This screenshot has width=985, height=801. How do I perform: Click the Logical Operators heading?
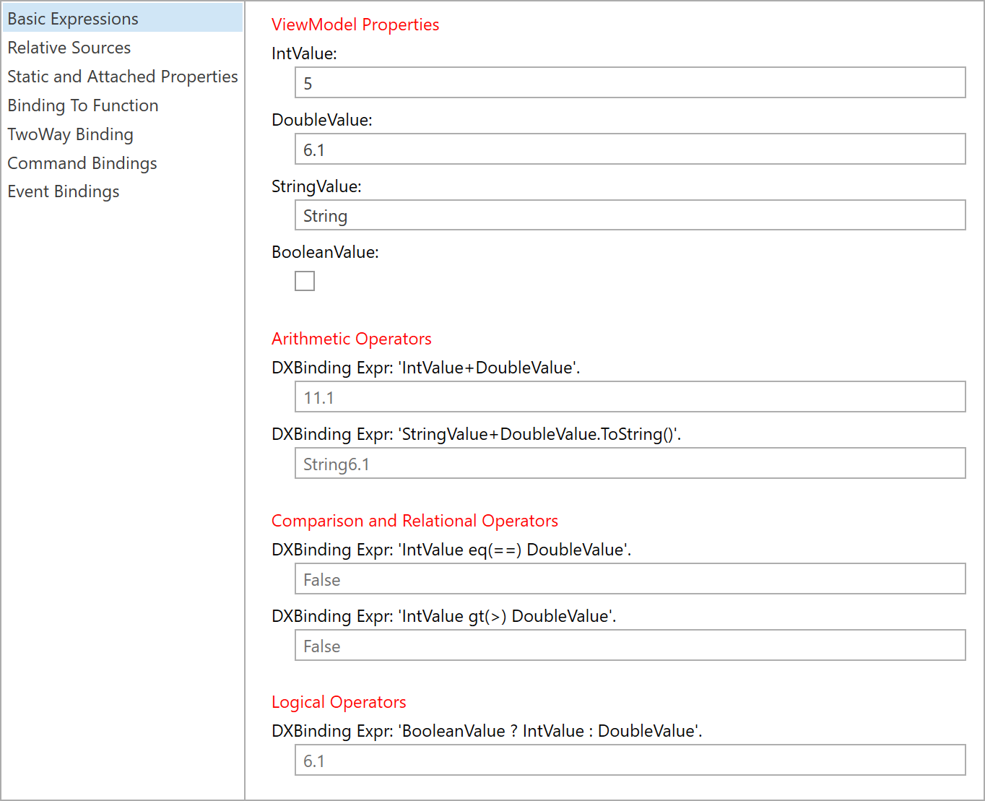[x=339, y=702]
